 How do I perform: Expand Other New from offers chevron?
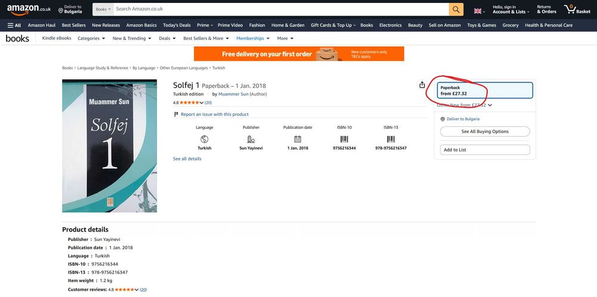point(490,106)
